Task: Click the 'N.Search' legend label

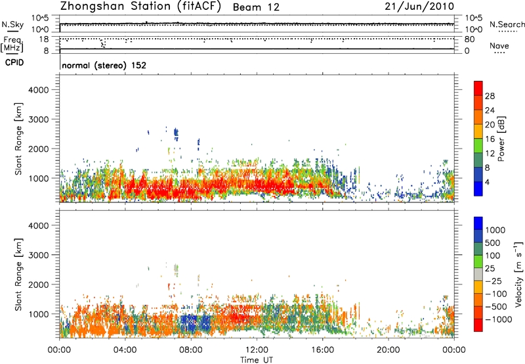Action: (507, 24)
